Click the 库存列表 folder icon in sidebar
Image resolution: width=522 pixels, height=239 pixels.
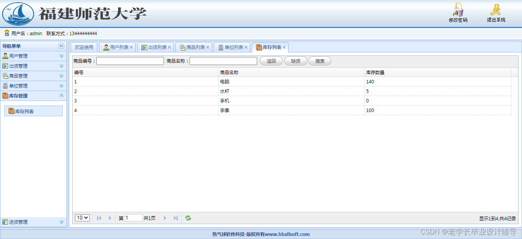(x=11, y=111)
